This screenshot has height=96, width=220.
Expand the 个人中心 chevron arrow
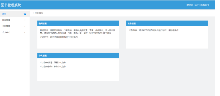tap(25, 32)
